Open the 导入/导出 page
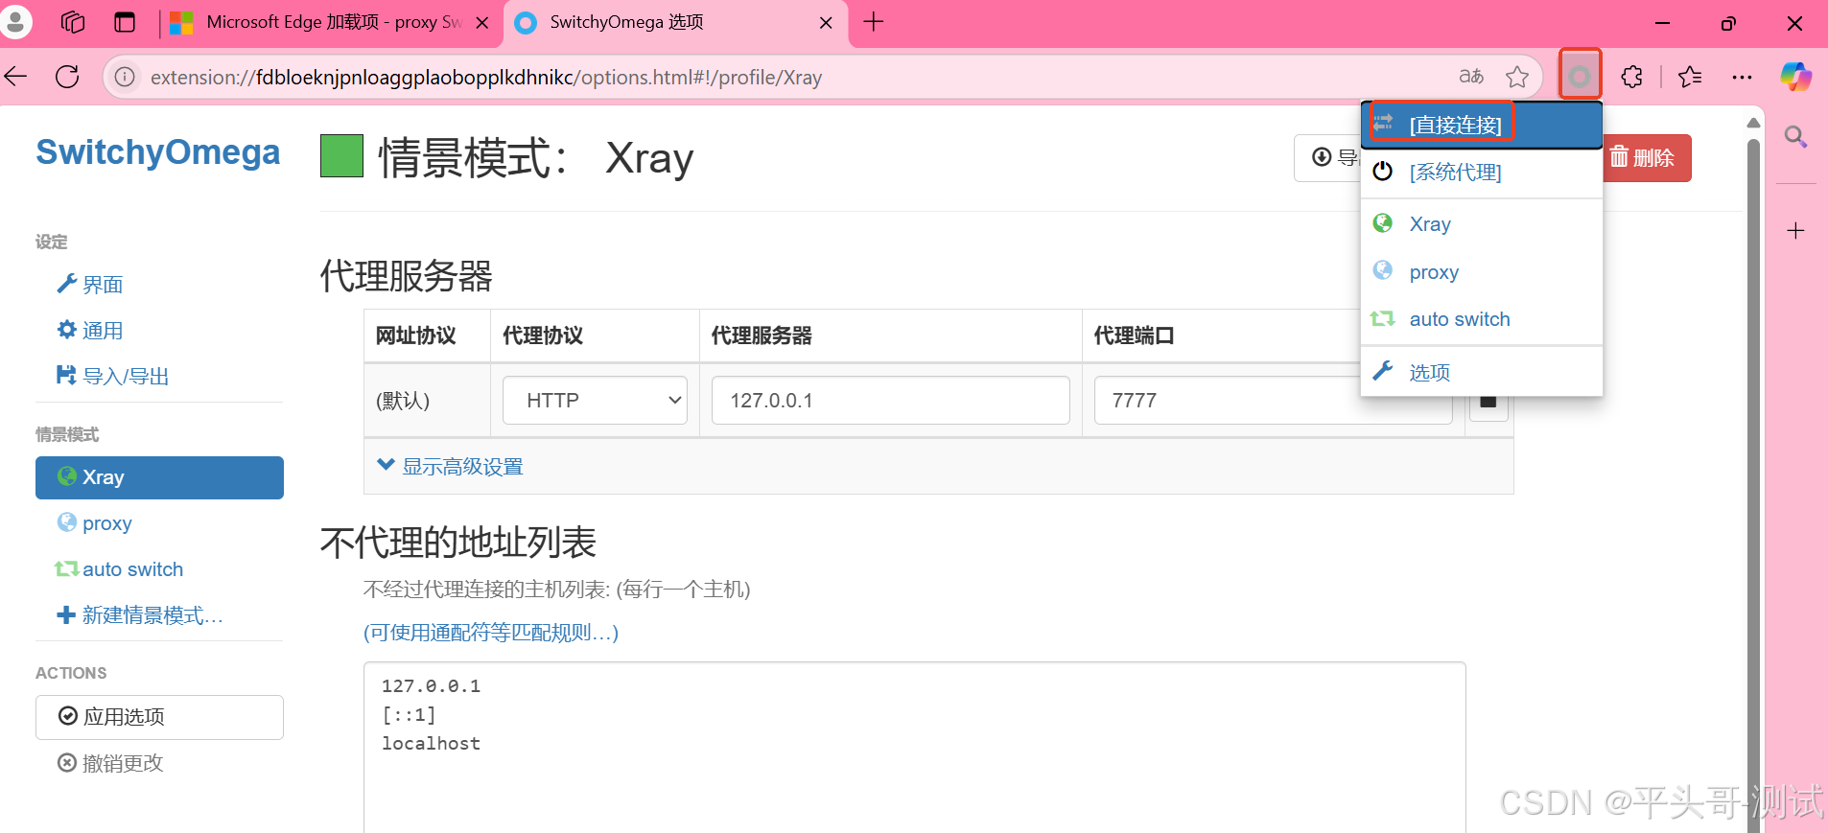Image resolution: width=1828 pixels, height=833 pixels. tap(113, 377)
